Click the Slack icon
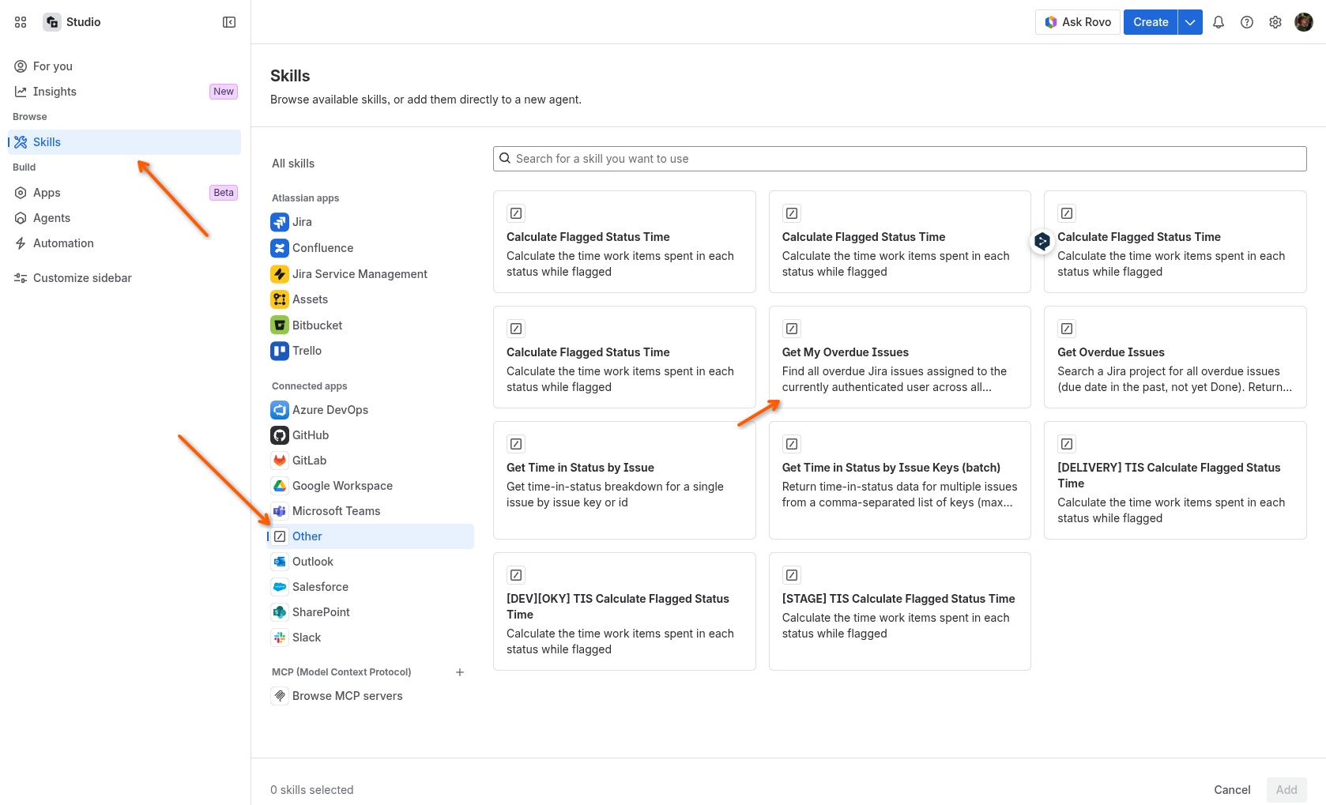Image resolution: width=1326 pixels, height=805 pixels. 280,638
